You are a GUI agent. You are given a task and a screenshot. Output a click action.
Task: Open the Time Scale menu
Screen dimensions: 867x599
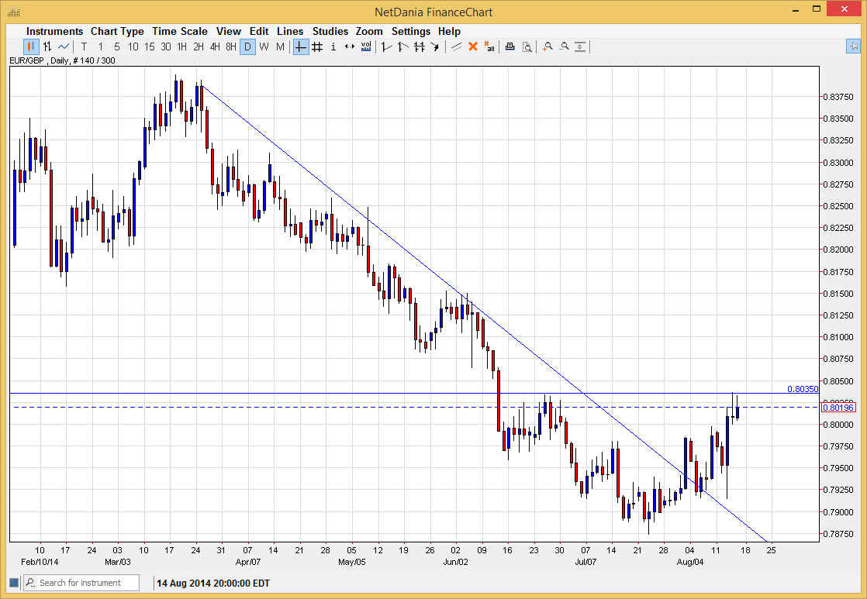coord(179,31)
